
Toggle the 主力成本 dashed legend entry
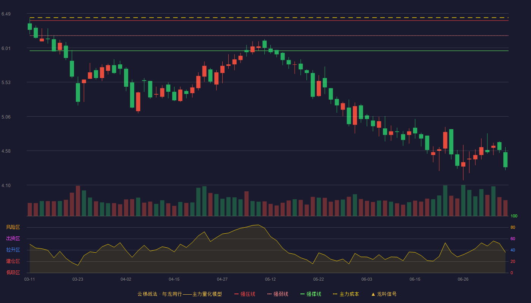(x=346, y=294)
